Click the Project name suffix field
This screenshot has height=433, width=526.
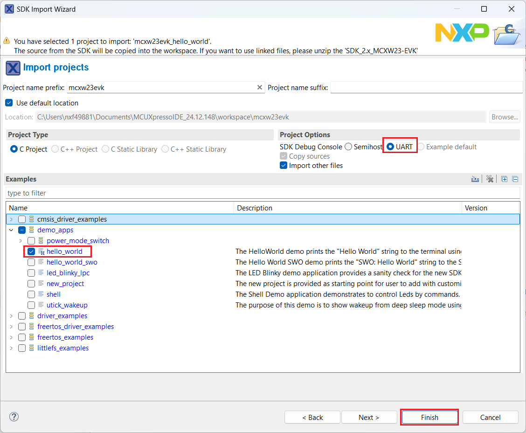pos(426,87)
